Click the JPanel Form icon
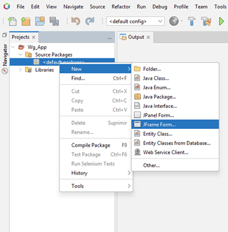The image size is (228, 232). [x=137, y=115]
